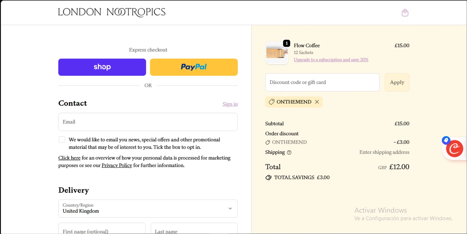Focus the Email input field

click(x=148, y=122)
